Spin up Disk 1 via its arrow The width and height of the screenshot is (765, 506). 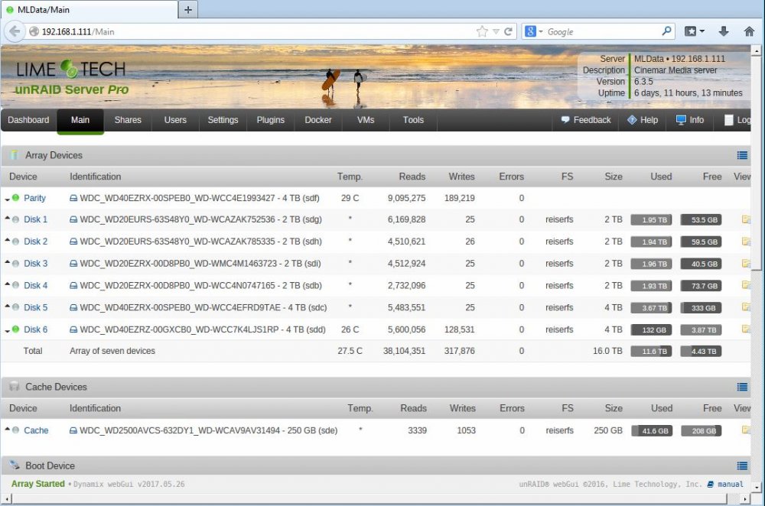[x=8, y=219]
